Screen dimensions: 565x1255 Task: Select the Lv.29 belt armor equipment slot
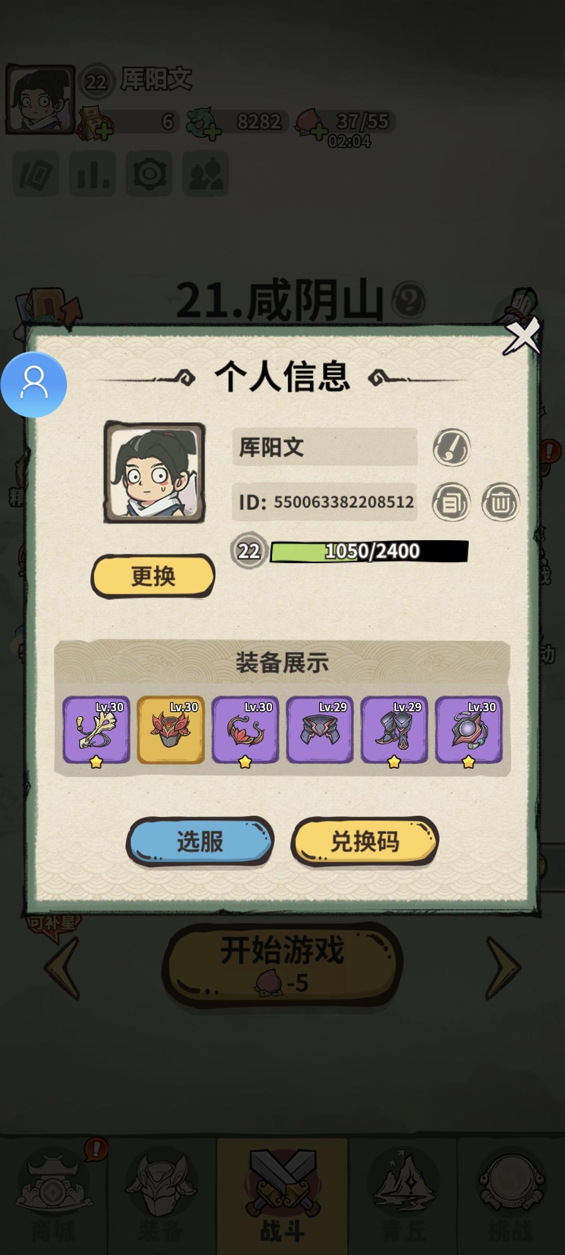click(320, 729)
